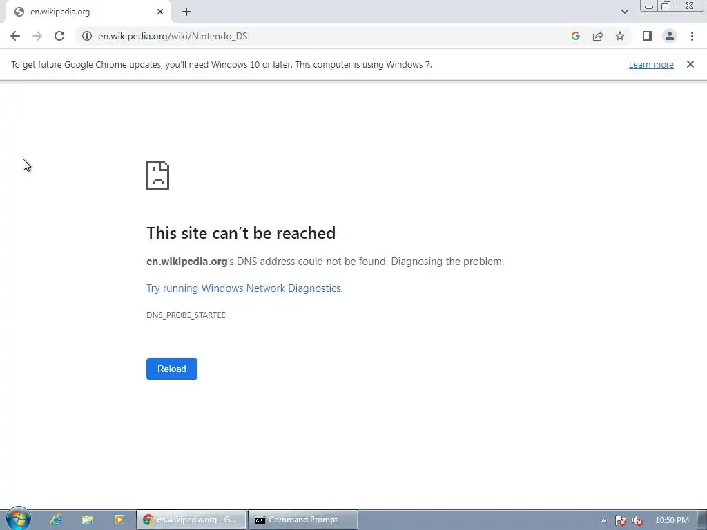
Task: Show hidden system tray icons
Action: [603, 520]
